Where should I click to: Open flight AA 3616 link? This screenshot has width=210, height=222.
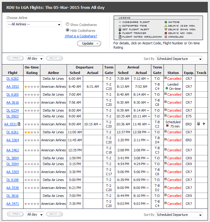click(x=13, y=102)
